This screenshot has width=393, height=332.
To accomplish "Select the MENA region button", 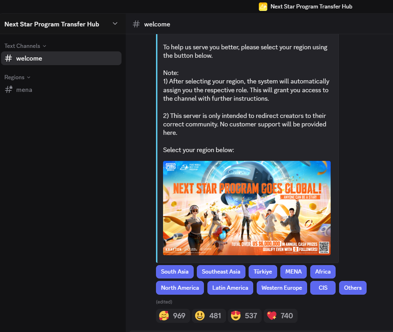I will tap(293, 271).
